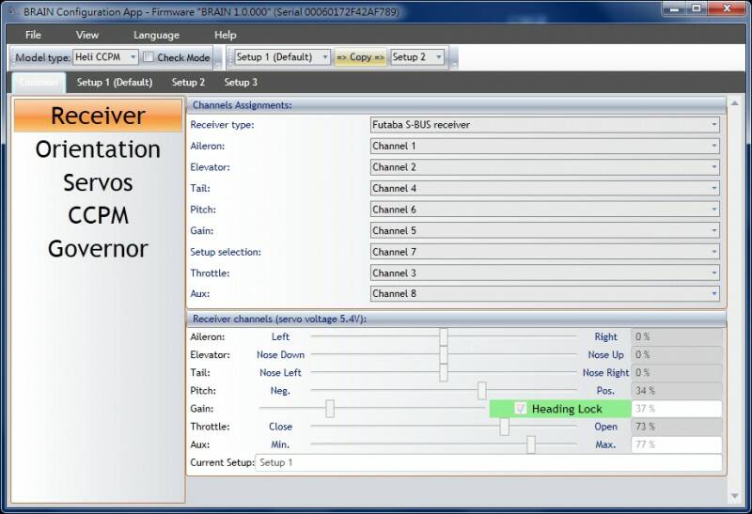752x514 pixels.
Task: Open the Help menu
Action: pyautogui.click(x=226, y=35)
